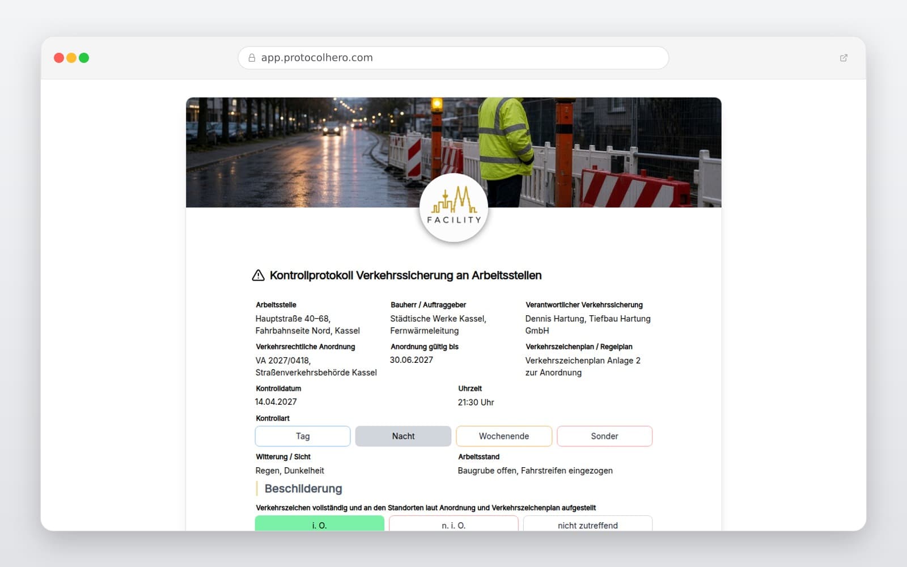Click the lock icon in the address bar

tap(252, 58)
